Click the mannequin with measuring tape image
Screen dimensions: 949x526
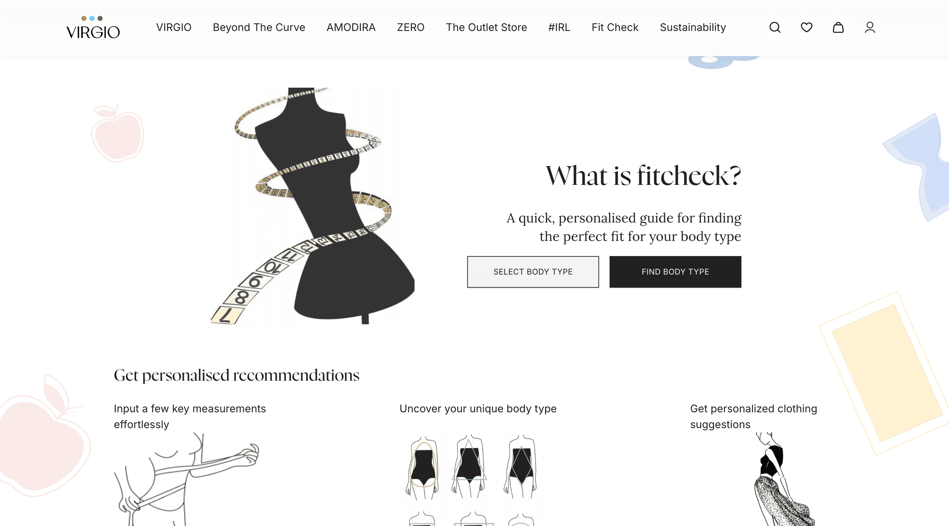312,206
